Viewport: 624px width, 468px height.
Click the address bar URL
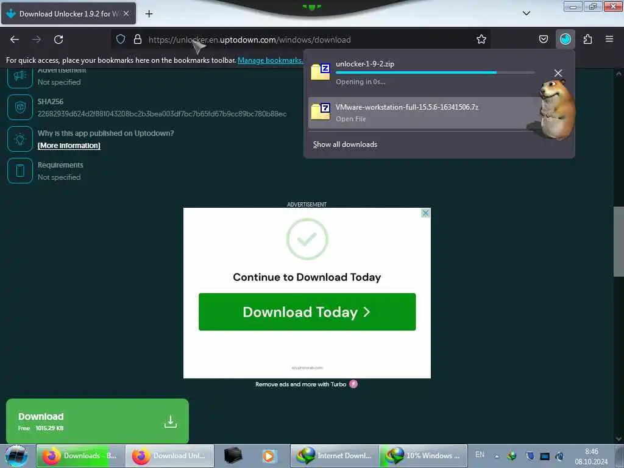click(249, 40)
